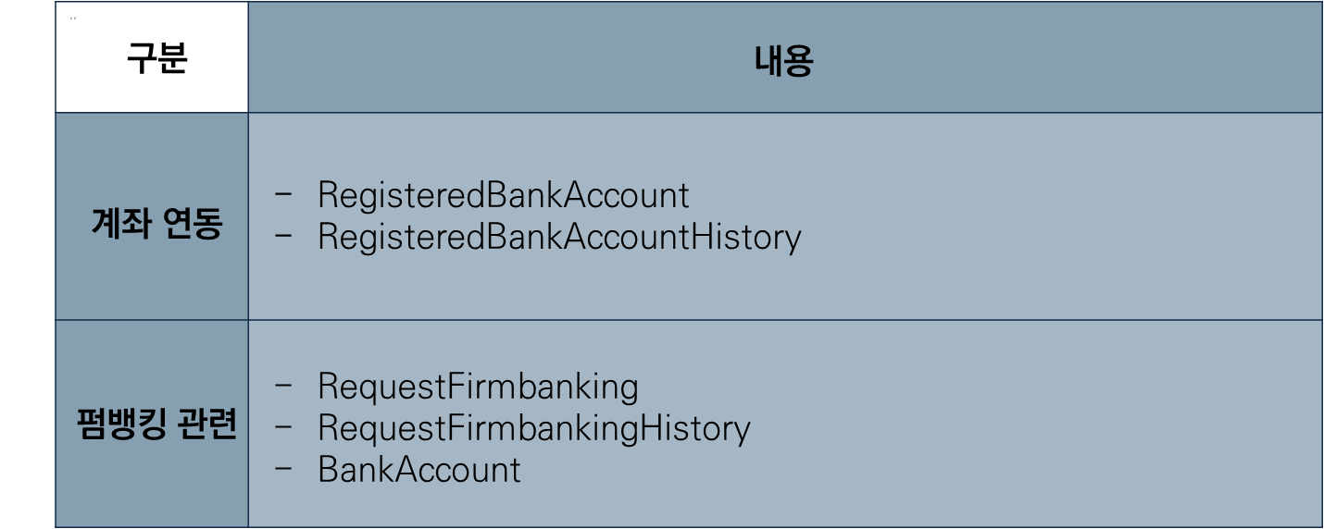Screen dimensions: 1324x529
Task: Click the RegisteredBankAccount entry
Action: coord(504,195)
